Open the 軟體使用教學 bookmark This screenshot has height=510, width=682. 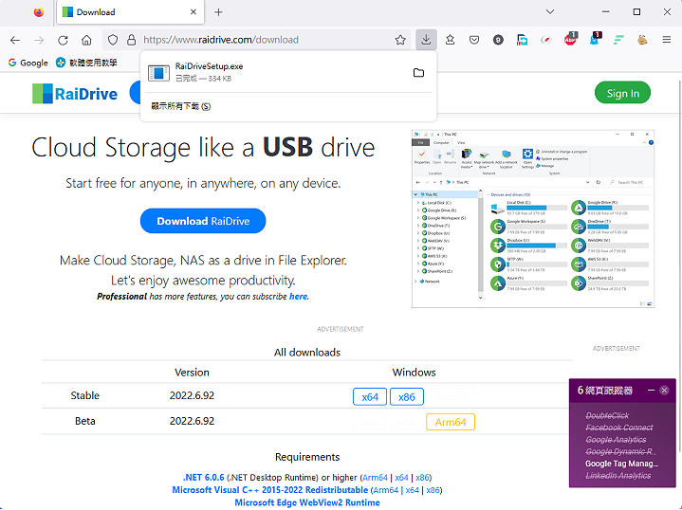click(86, 63)
